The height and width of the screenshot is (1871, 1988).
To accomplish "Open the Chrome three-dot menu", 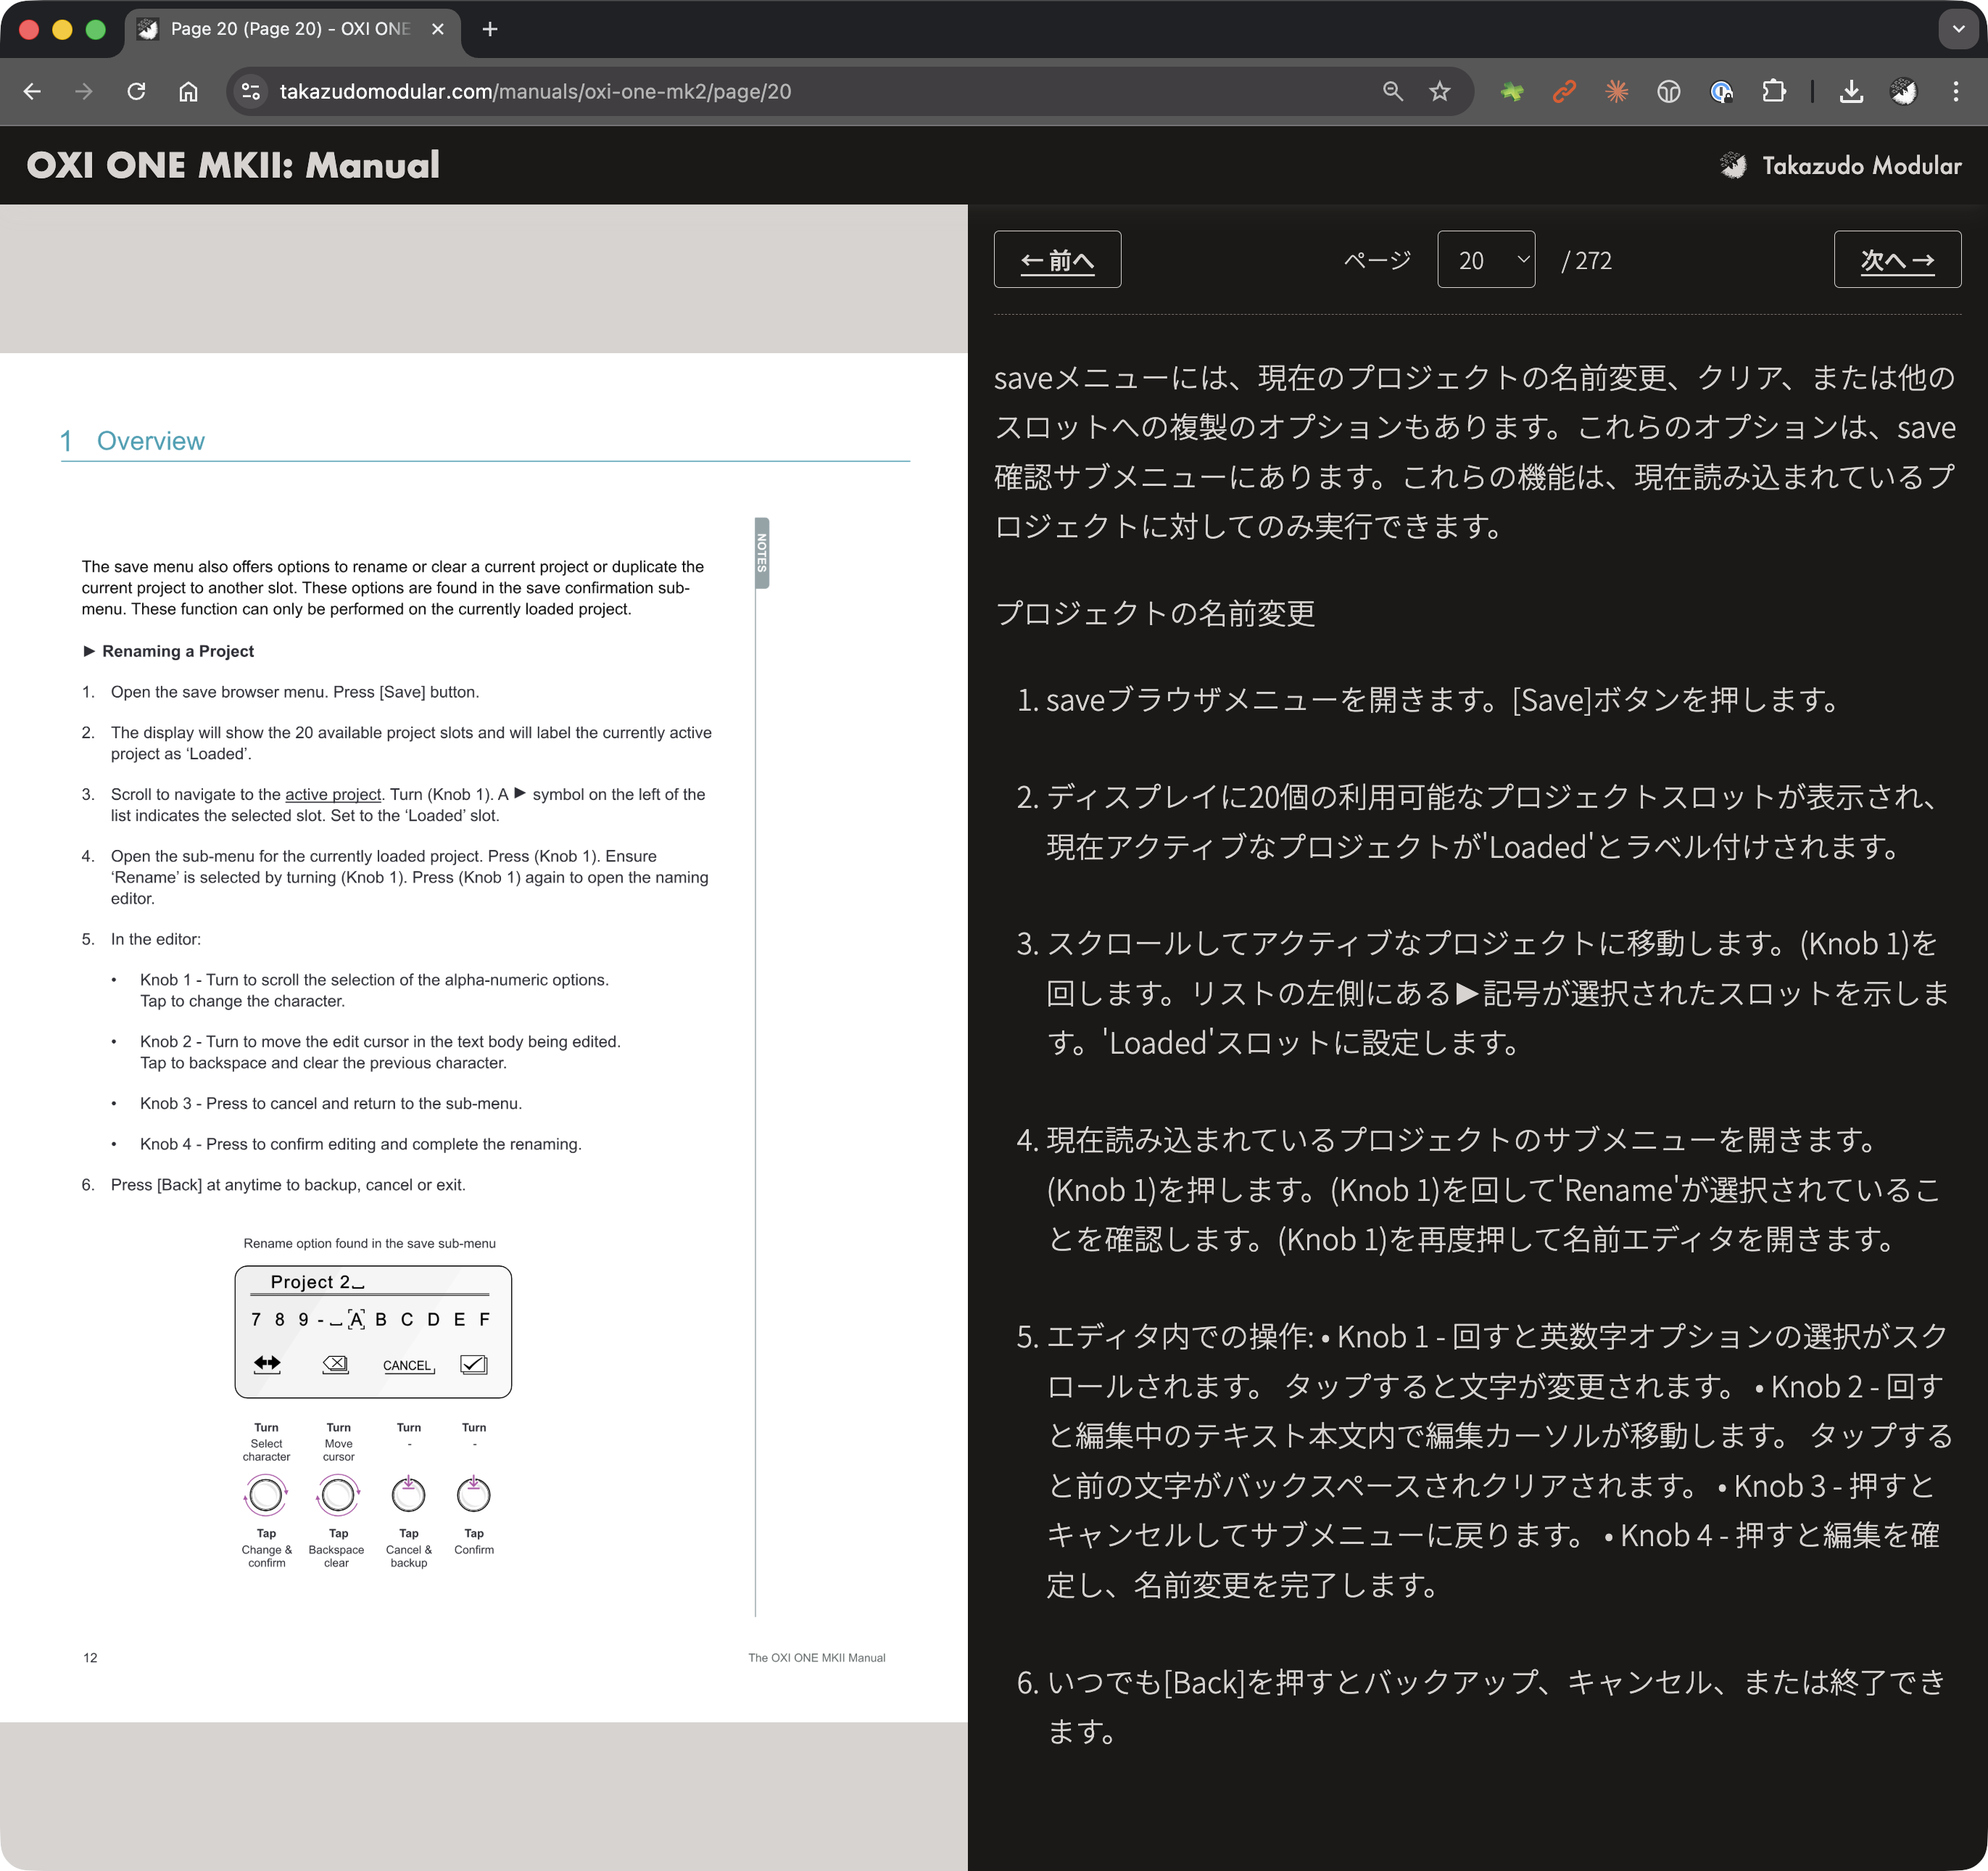I will [x=1955, y=92].
